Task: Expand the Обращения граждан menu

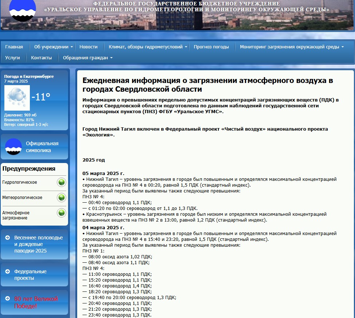Action: point(88,58)
